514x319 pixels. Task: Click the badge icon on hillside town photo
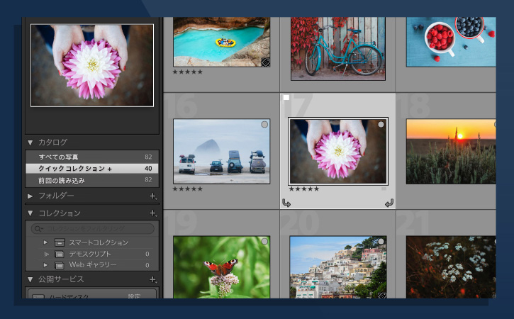[382, 296]
